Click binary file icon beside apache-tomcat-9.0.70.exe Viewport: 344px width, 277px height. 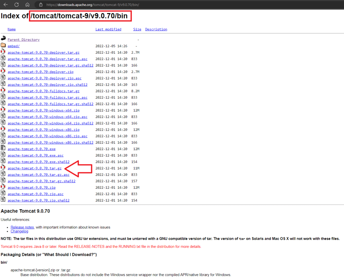3,148
